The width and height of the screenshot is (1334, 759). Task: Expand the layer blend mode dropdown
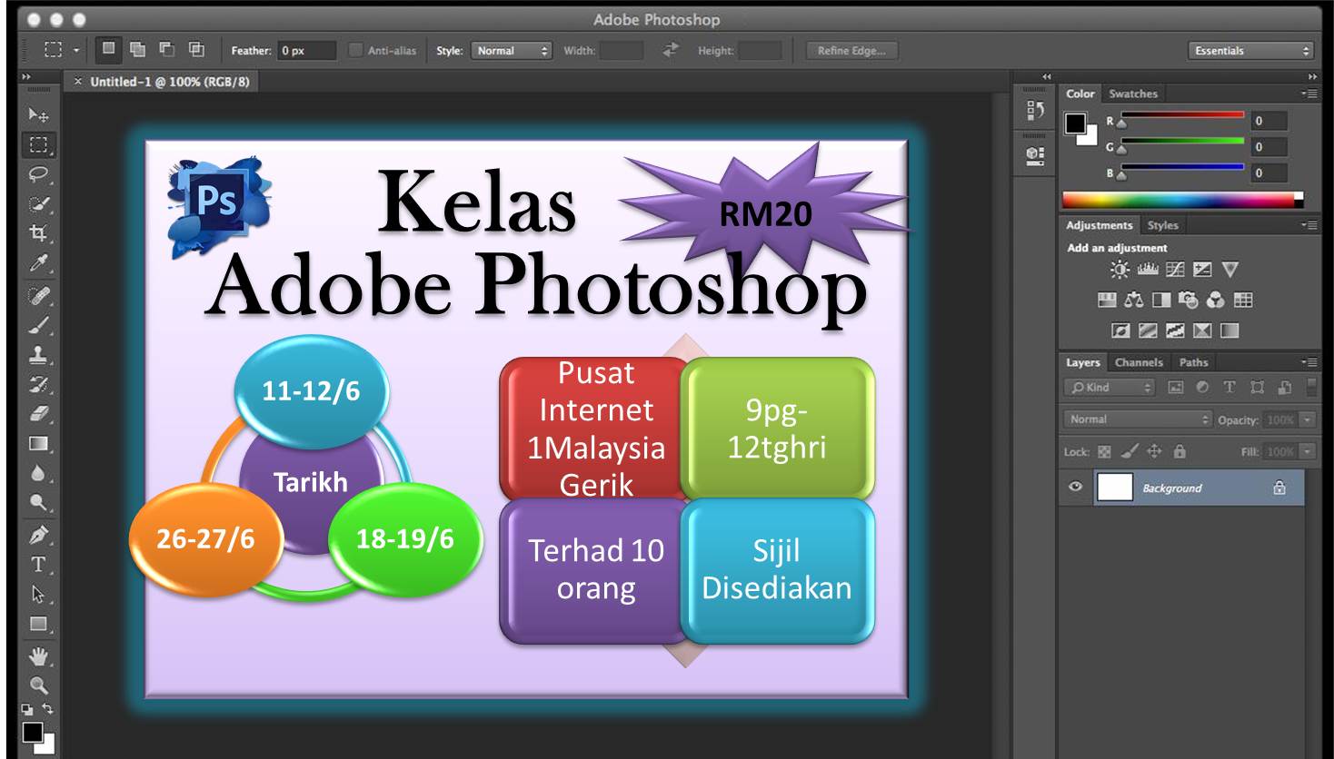(1140, 419)
